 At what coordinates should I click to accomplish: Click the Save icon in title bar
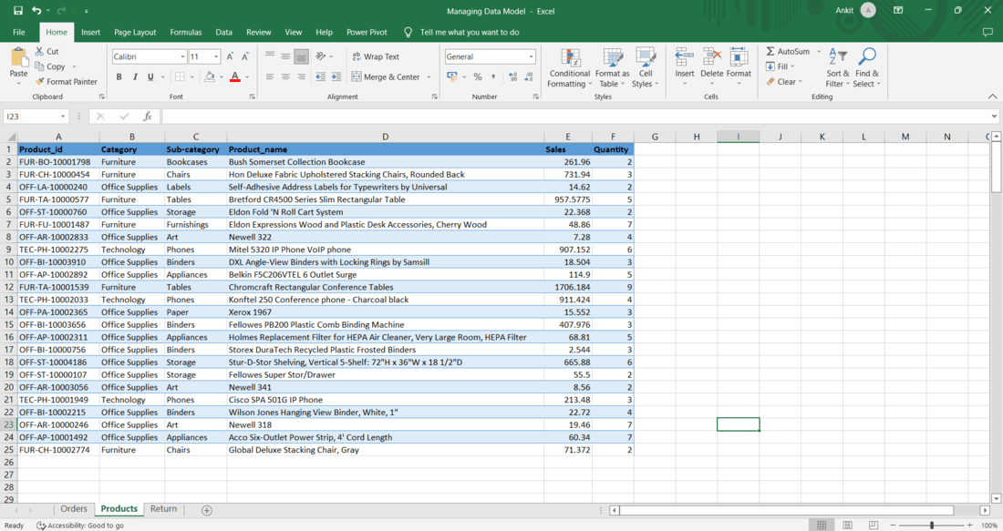(17, 11)
